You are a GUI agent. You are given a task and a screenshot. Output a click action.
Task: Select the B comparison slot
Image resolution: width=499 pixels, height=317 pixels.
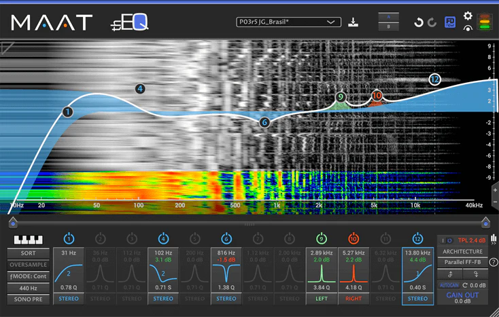click(388, 26)
